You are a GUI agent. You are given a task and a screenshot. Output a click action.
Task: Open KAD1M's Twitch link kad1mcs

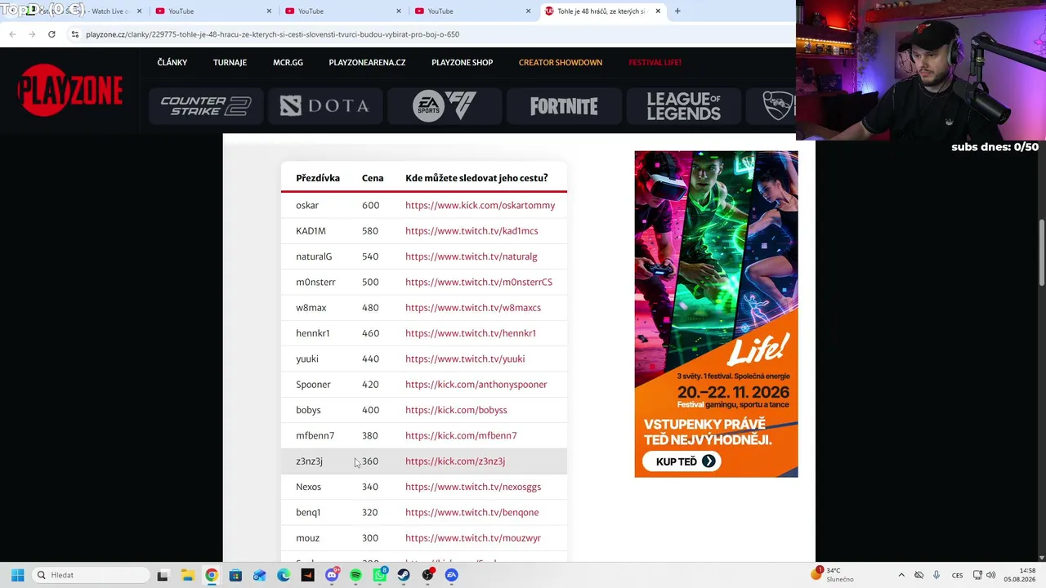coord(472,231)
